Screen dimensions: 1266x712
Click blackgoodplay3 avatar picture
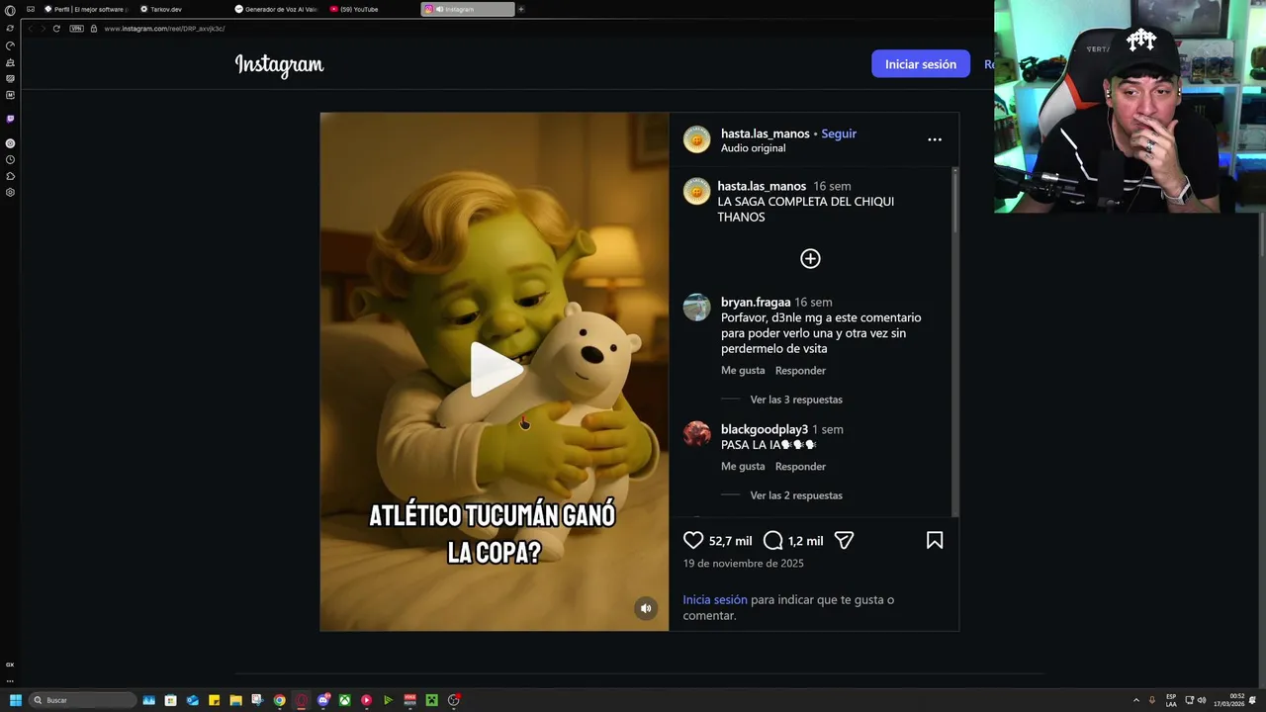pos(697,434)
